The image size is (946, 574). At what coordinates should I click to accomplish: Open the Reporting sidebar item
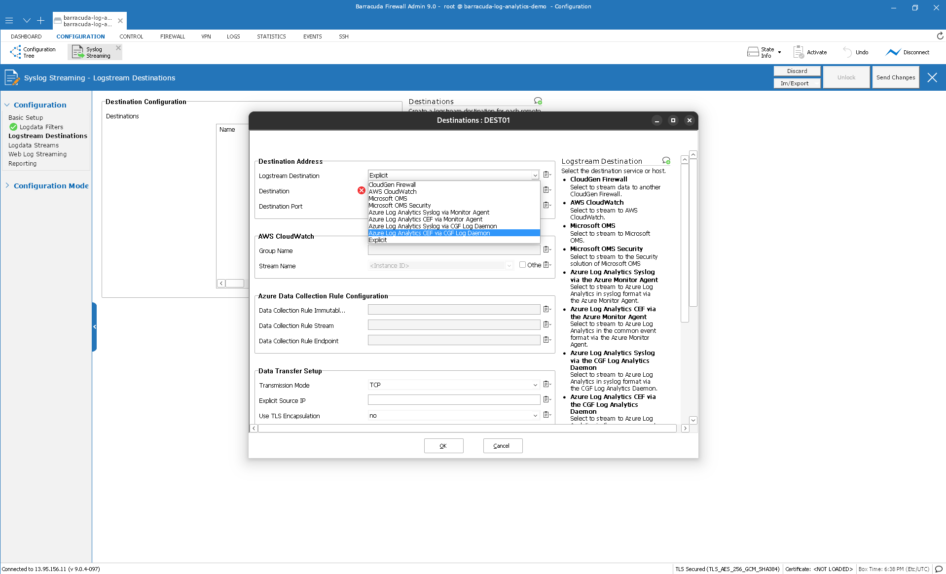22,163
